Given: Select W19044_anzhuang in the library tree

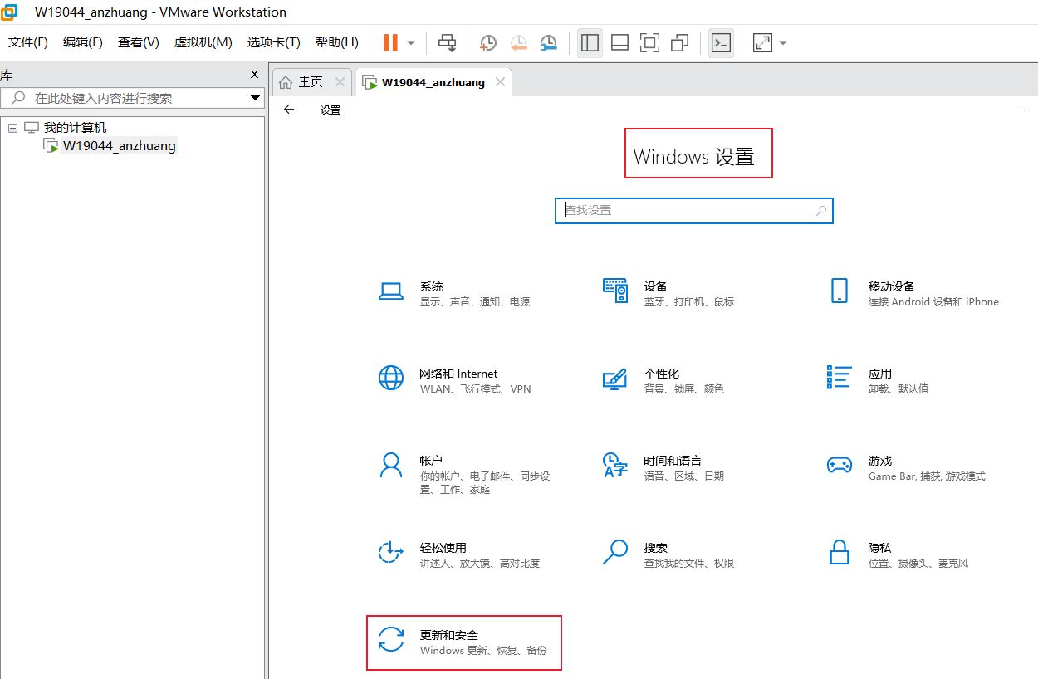Looking at the screenshot, I should tap(119, 146).
